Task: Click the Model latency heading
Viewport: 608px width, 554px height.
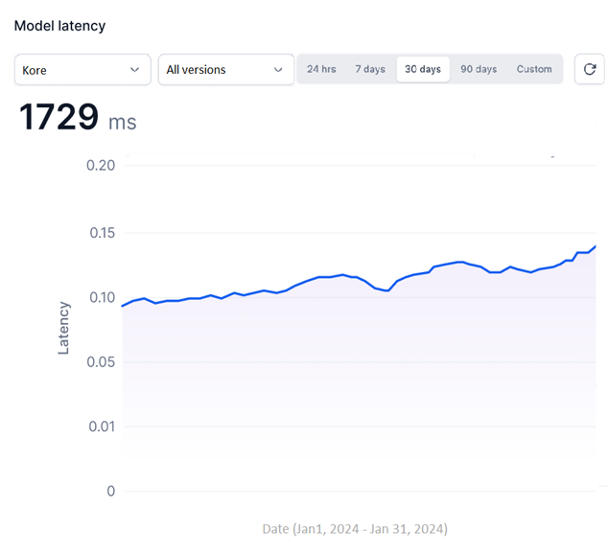Action: tap(59, 26)
